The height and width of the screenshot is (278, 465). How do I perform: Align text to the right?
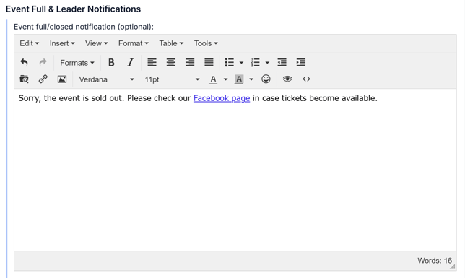(190, 63)
